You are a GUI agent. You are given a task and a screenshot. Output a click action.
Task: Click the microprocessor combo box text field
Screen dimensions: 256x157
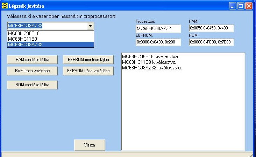pos(47,26)
